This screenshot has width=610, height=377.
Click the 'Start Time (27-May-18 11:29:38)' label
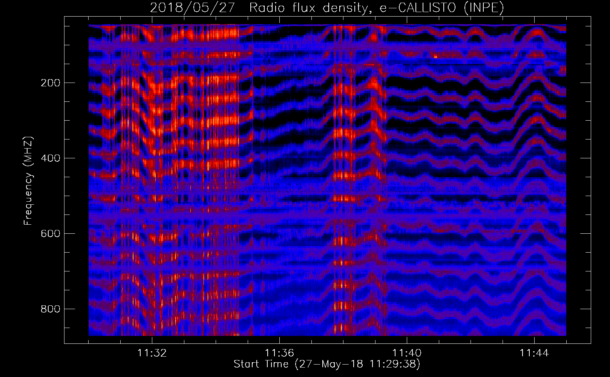coord(327,364)
